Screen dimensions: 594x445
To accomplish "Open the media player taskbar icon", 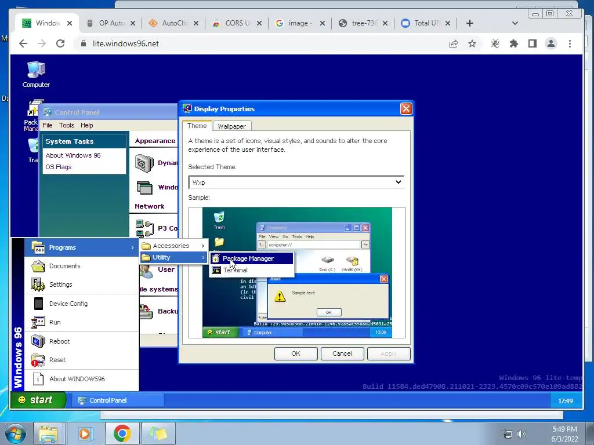I will tap(85, 433).
